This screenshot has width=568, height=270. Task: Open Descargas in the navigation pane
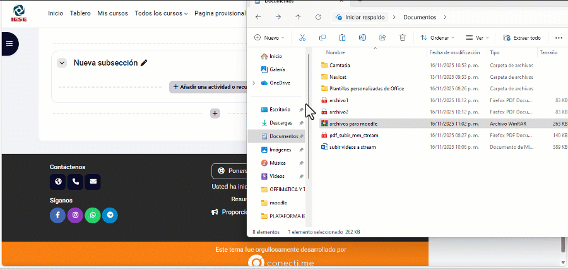tap(280, 123)
